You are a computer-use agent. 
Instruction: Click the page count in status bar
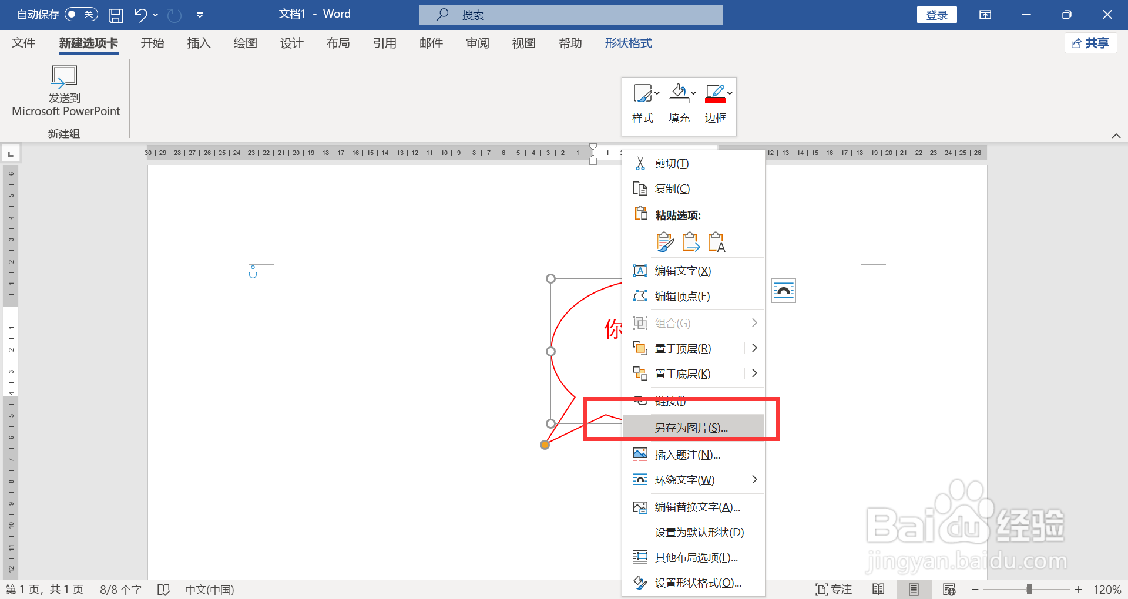(x=45, y=589)
